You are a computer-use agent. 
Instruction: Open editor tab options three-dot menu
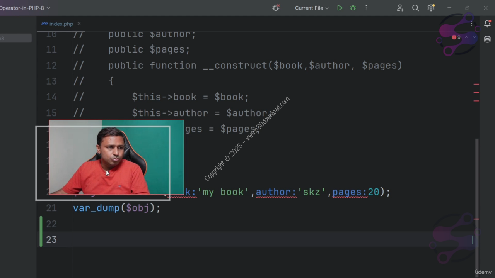(x=471, y=24)
